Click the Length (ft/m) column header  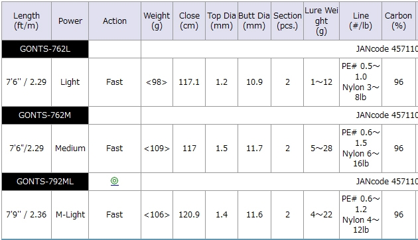[x=27, y=21]
